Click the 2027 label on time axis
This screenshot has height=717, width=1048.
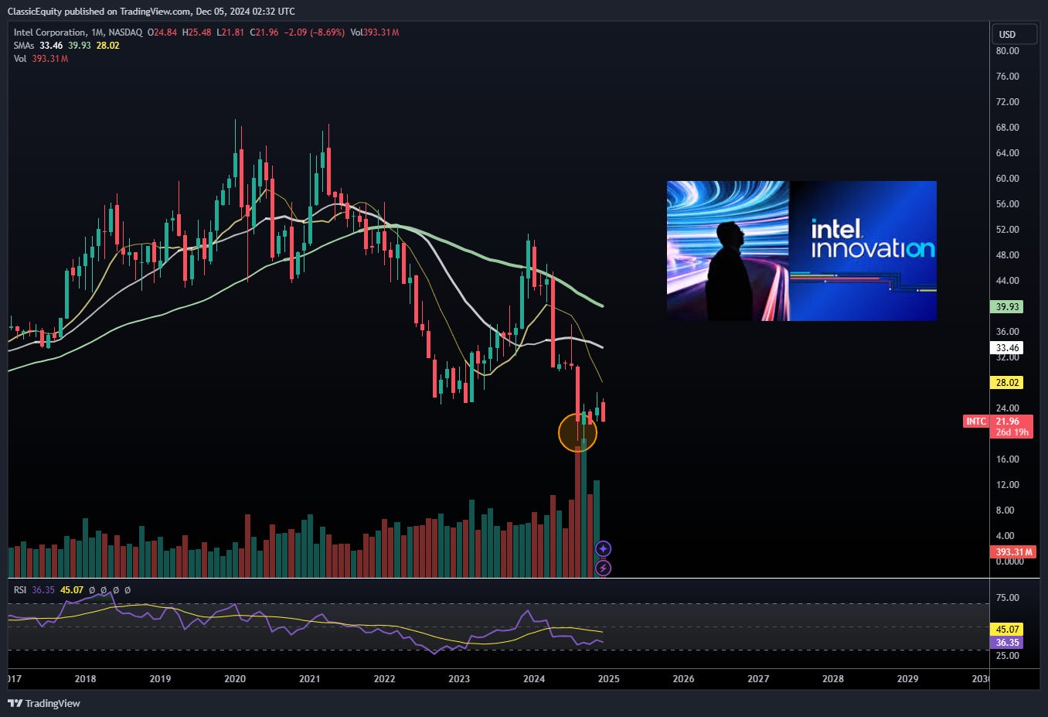pos(758,679)
